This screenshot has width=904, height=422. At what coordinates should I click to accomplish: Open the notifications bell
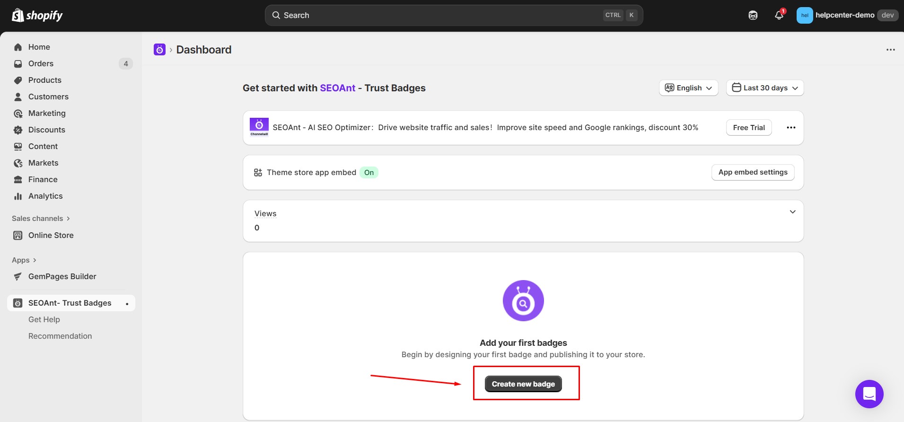779,16
